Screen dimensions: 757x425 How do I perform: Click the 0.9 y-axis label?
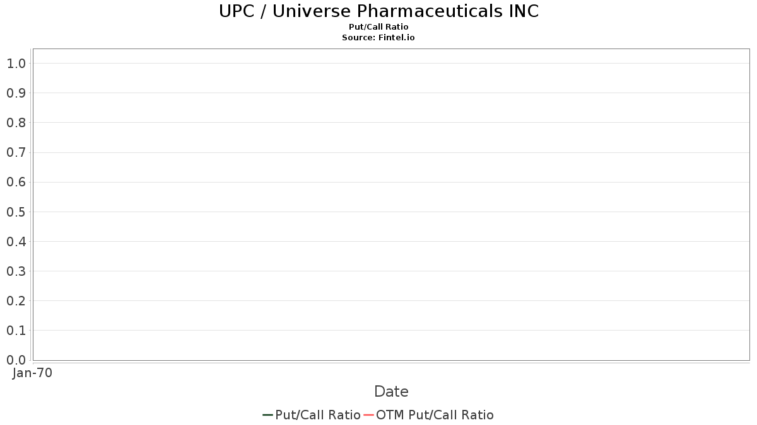tap(16, 93)
